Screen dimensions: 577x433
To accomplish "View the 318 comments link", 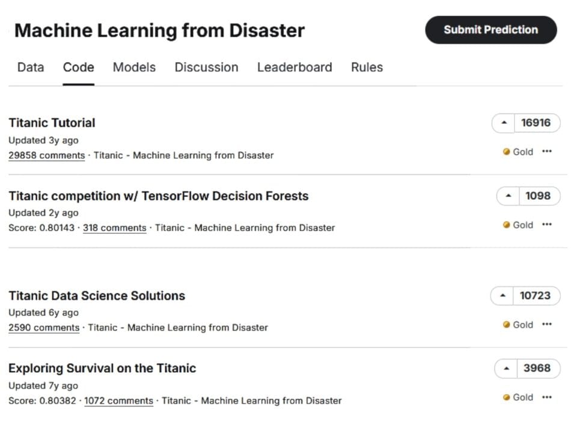I will coord(114,228).
